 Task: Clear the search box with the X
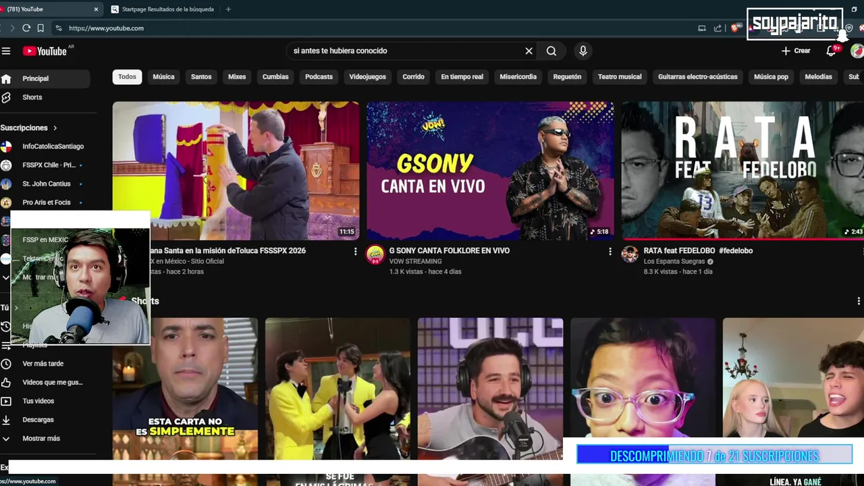[529, 51]
